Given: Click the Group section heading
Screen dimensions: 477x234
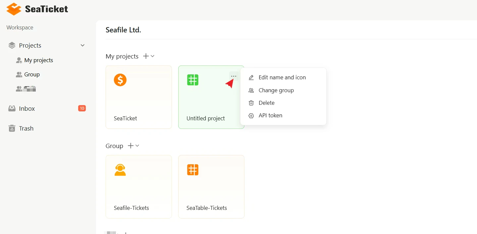Looking at the screenshot, I should pyautogui.click(x=114, y=146).
